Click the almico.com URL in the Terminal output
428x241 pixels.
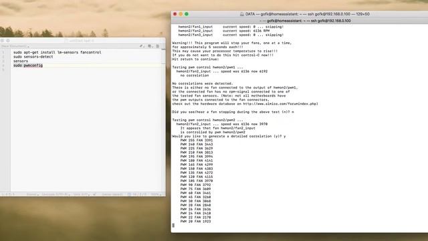click(280, 104)
